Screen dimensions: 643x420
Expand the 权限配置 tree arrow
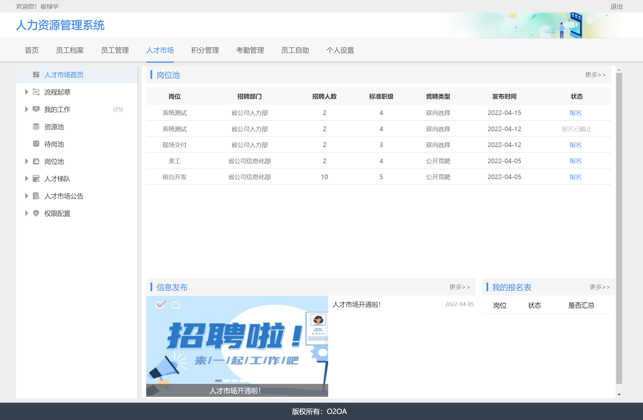click(26, 213)
